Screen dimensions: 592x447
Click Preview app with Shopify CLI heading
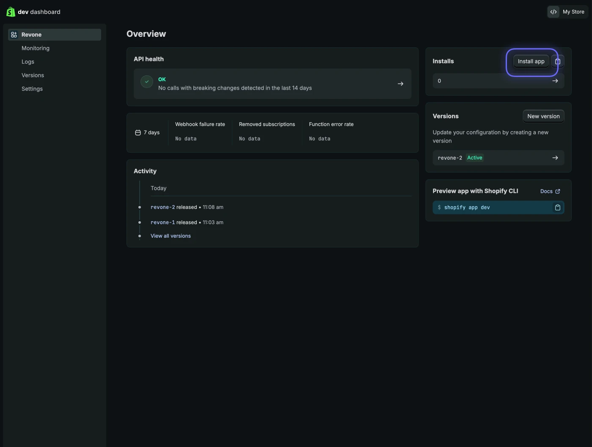point(475,191)
